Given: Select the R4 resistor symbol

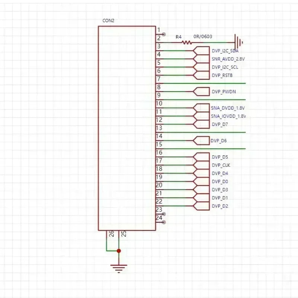Looking at the screenshot, I should tap(187, 42).
